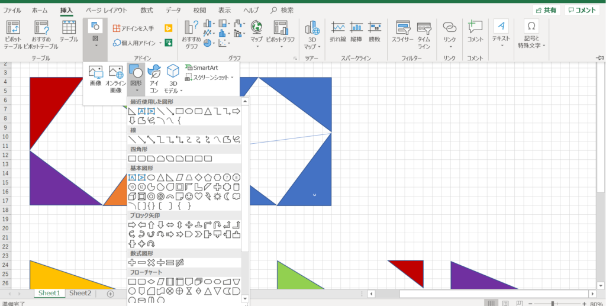
Task: Click the アイコン icons button
Action: (154, 79)
